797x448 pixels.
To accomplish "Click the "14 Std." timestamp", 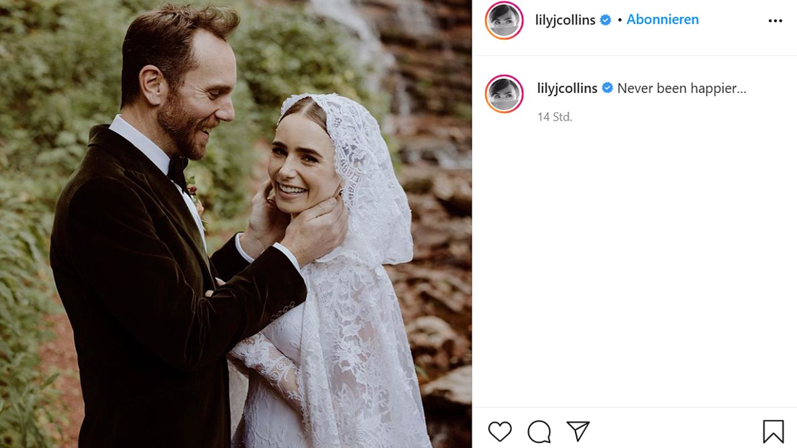I will pyautogui.click(x=555, y=117).
